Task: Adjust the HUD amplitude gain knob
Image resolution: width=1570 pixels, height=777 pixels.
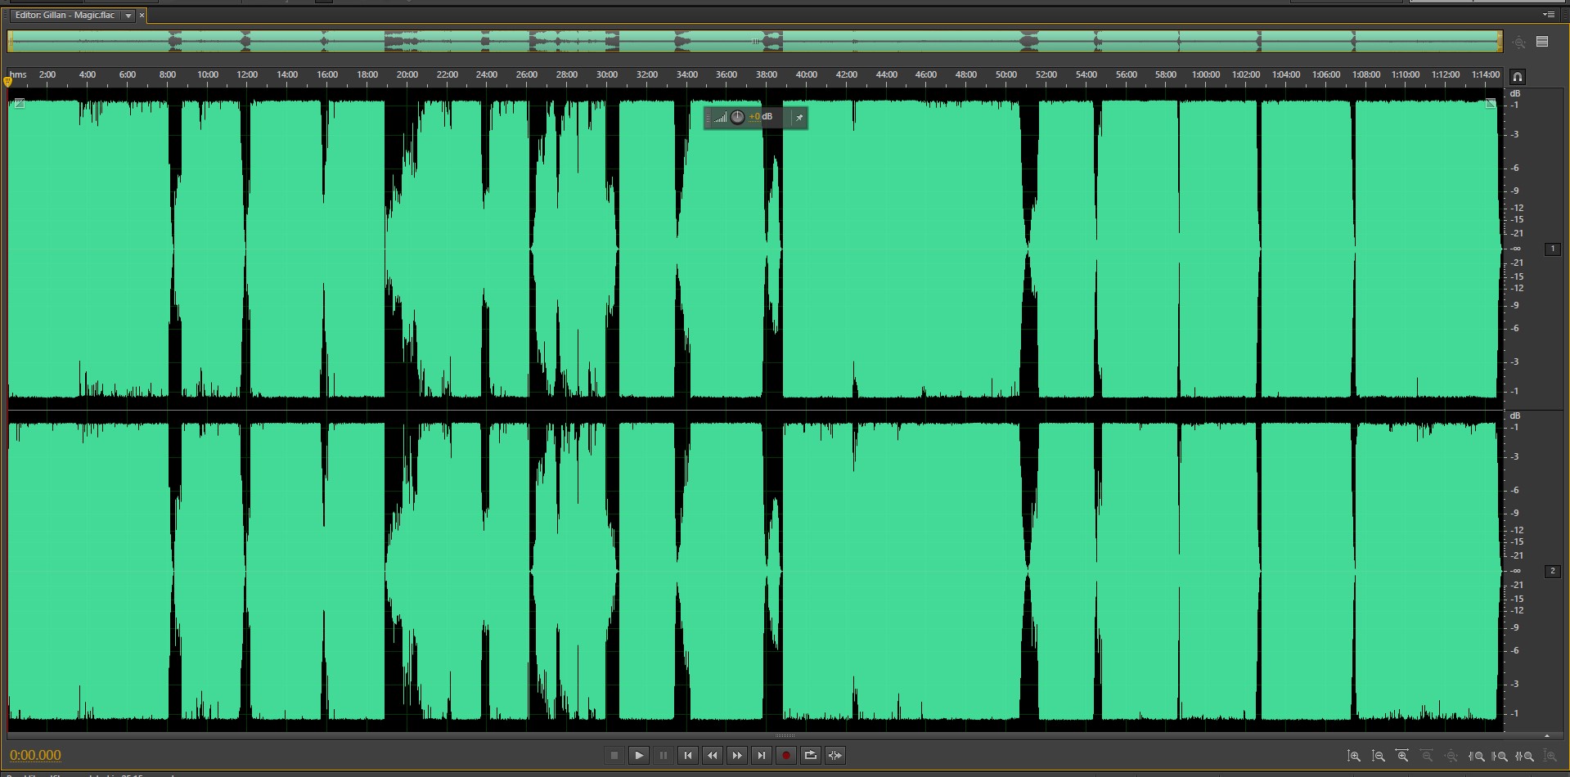Action: [x=737, y=117]
